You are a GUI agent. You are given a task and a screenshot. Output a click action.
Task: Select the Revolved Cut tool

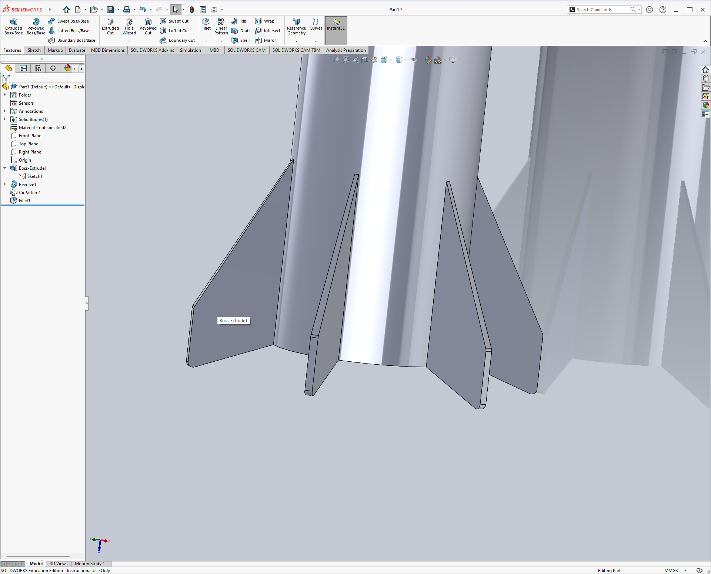[x=148, y=27]
